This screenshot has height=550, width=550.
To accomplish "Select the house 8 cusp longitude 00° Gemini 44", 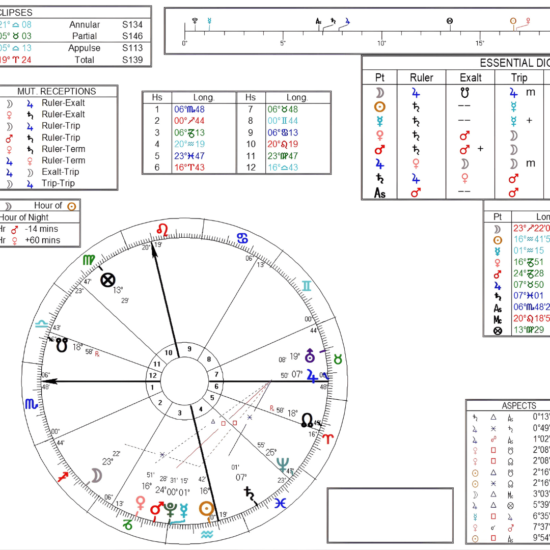I will (x=283, y=121).
